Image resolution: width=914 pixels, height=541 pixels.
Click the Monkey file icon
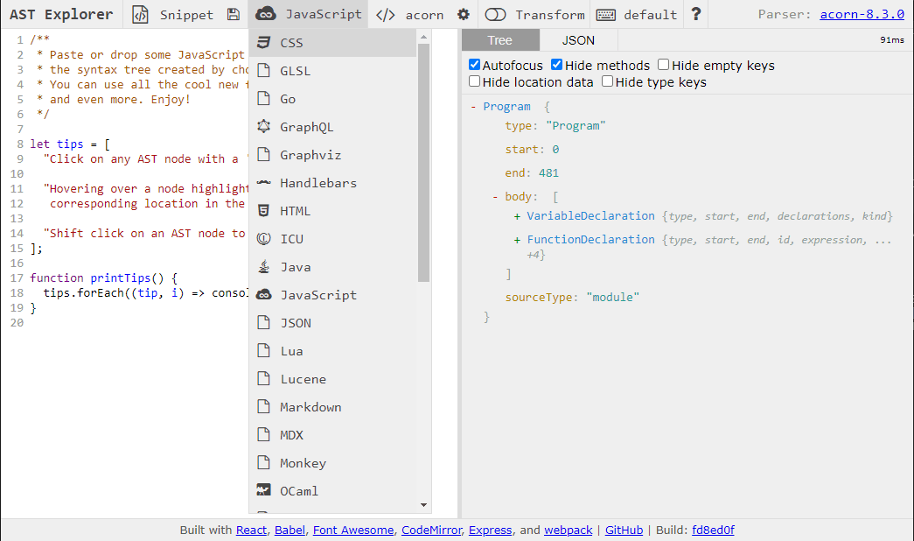coord(264,463)
